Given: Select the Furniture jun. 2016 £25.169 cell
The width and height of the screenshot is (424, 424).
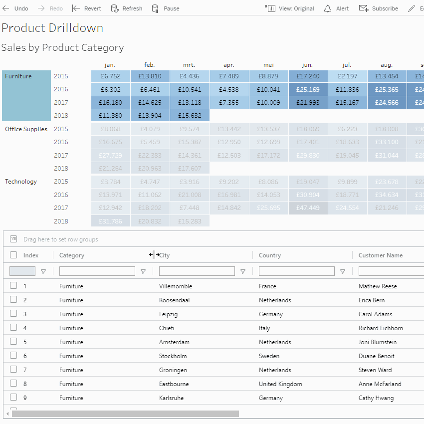Looking at the screenshot, I should click(308, 90).
